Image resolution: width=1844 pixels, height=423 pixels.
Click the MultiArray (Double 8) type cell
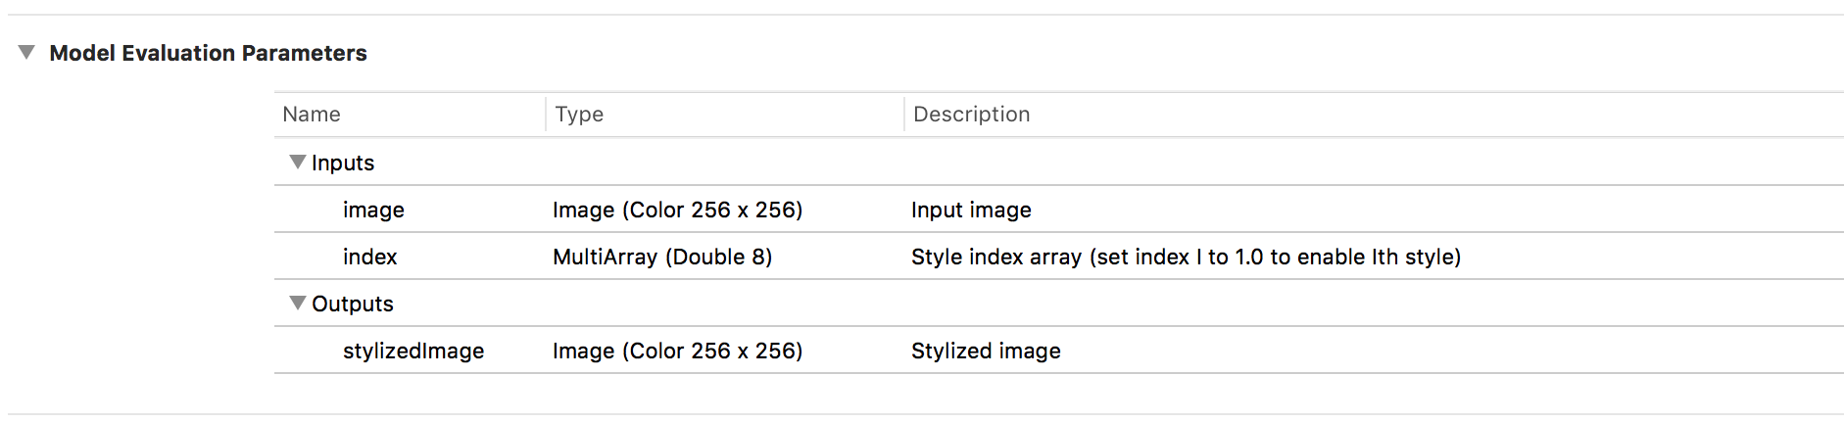(662, 257)
